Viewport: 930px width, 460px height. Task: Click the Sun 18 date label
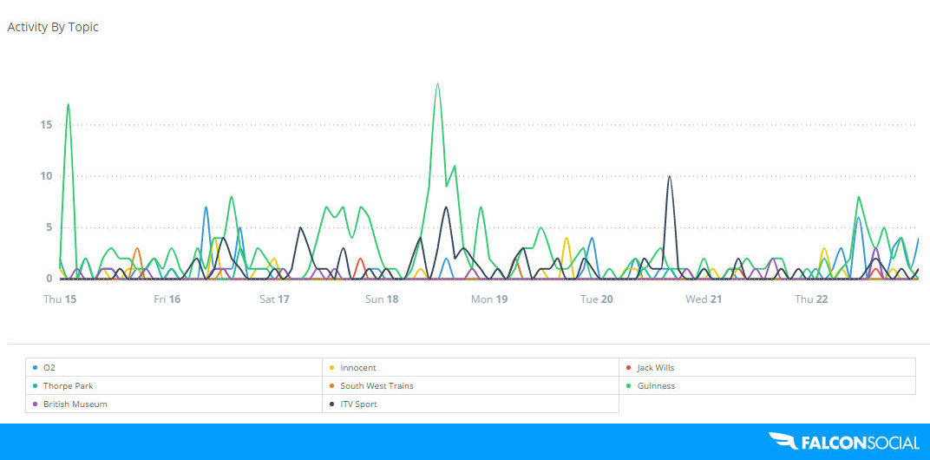(382, 299)
